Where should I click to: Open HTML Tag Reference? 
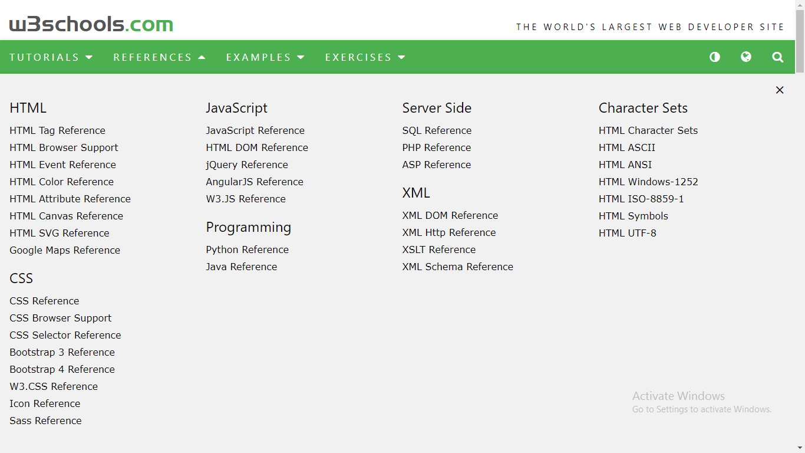click(x=57, y=130)
